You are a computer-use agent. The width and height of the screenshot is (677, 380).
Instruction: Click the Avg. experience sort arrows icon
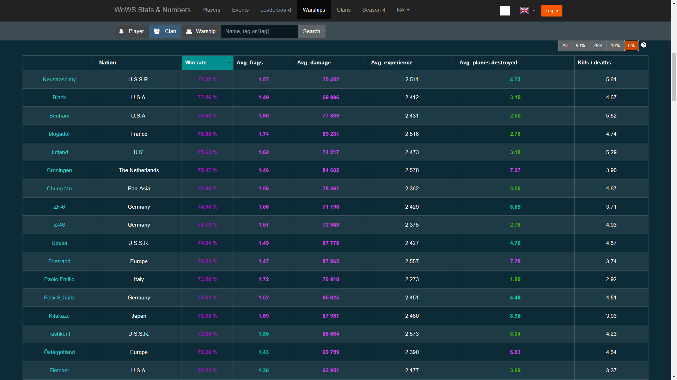[x=452, y=63]
